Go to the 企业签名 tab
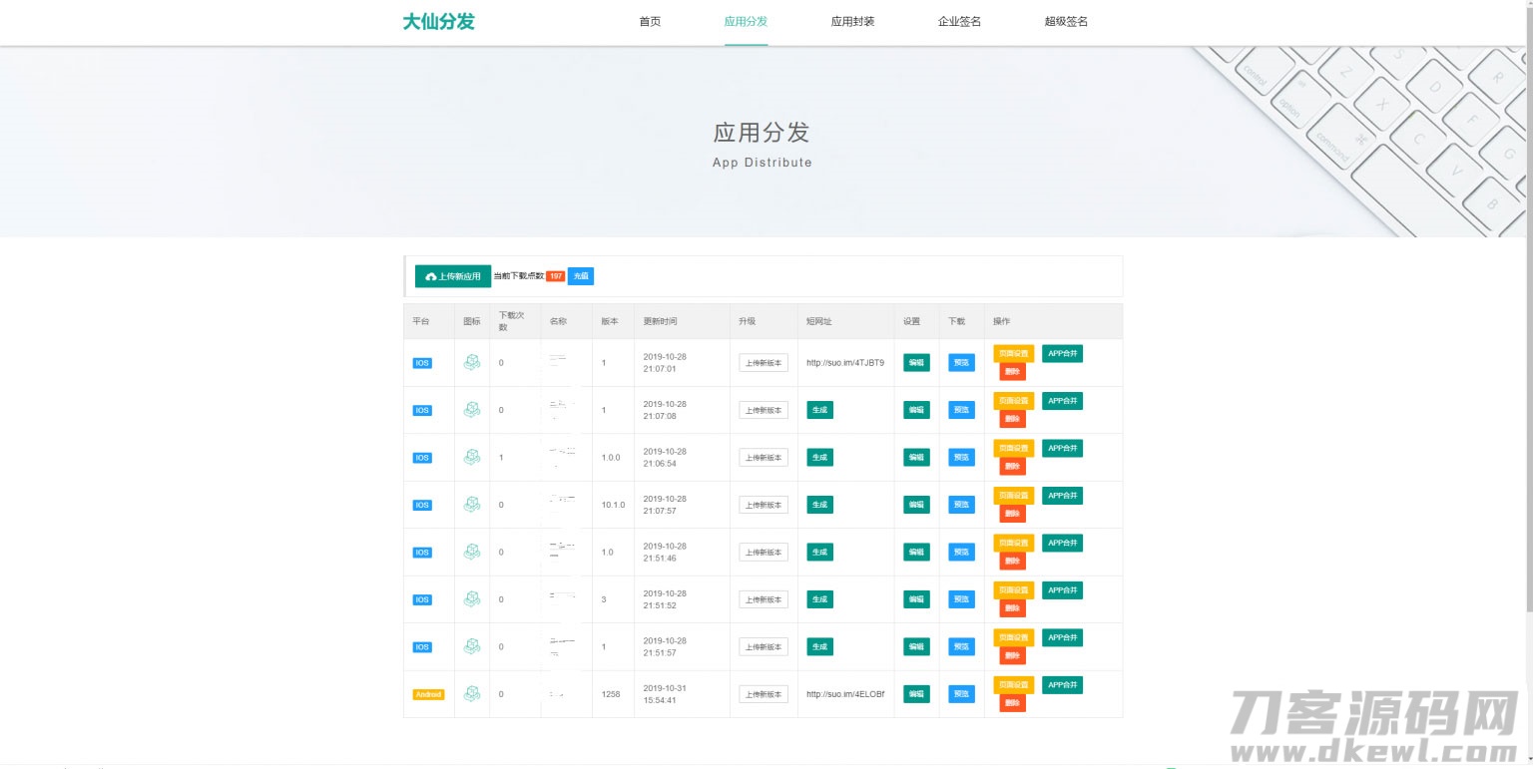The image size is (1533, 769). point(959,22)
